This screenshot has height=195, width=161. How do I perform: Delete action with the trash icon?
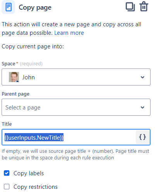(144, 7)
